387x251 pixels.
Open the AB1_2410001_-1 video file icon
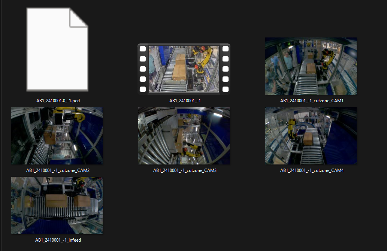[x=184, y=69]
